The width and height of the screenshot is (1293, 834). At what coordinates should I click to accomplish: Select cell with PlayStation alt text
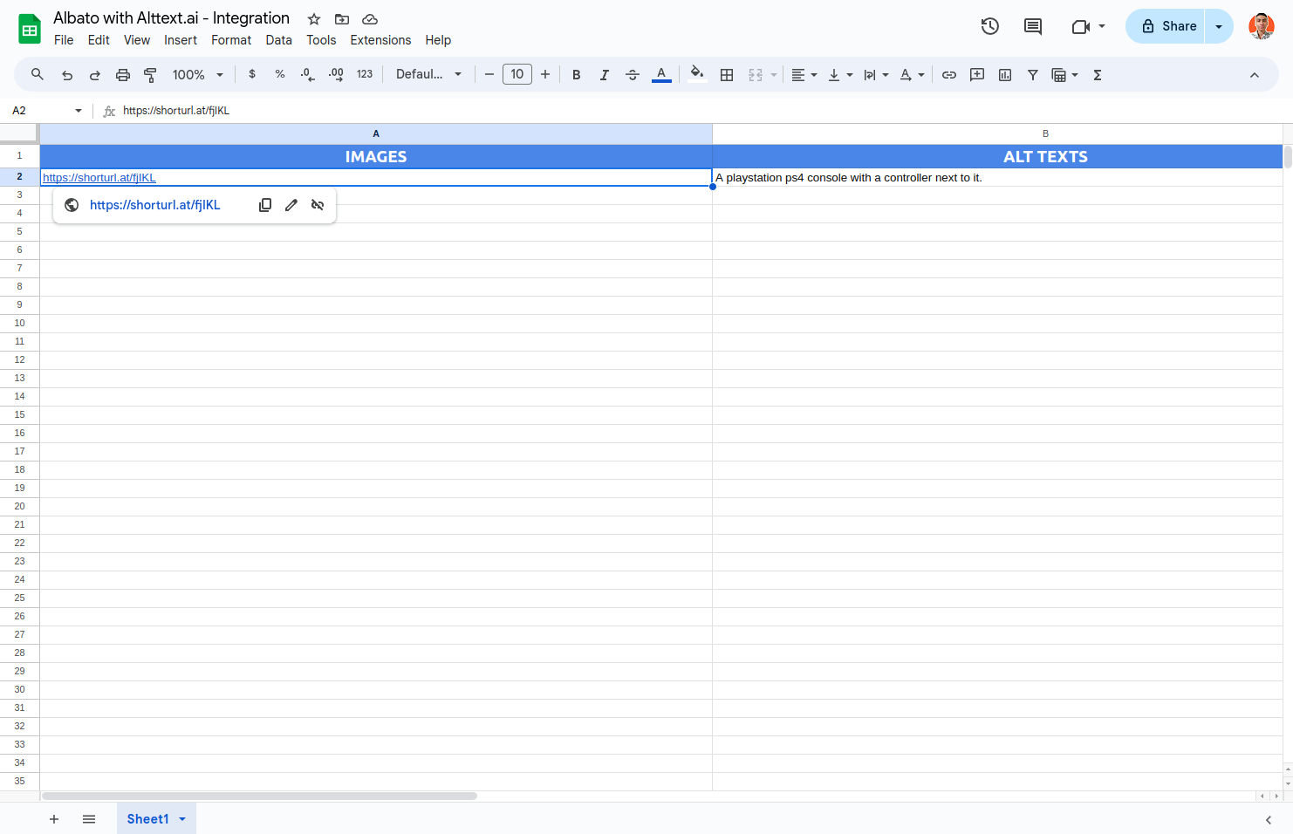[997, 177]
